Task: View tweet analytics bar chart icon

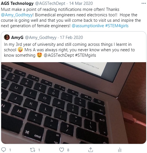Action: [x=120, y=150]
